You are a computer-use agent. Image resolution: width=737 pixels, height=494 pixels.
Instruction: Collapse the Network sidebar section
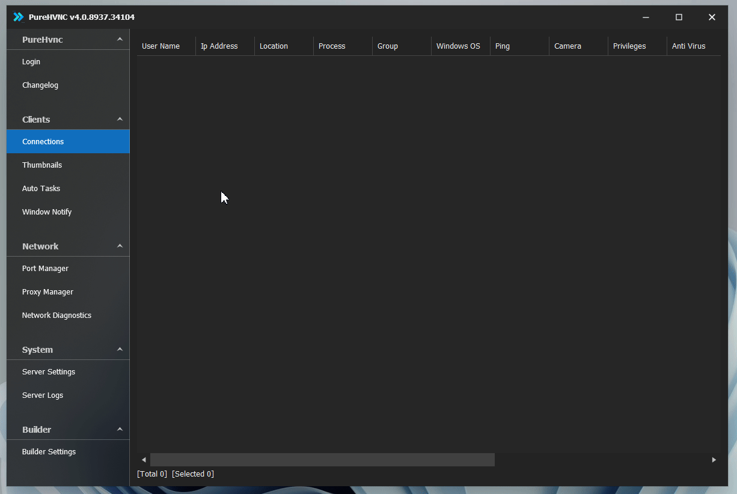coord(120,246)
